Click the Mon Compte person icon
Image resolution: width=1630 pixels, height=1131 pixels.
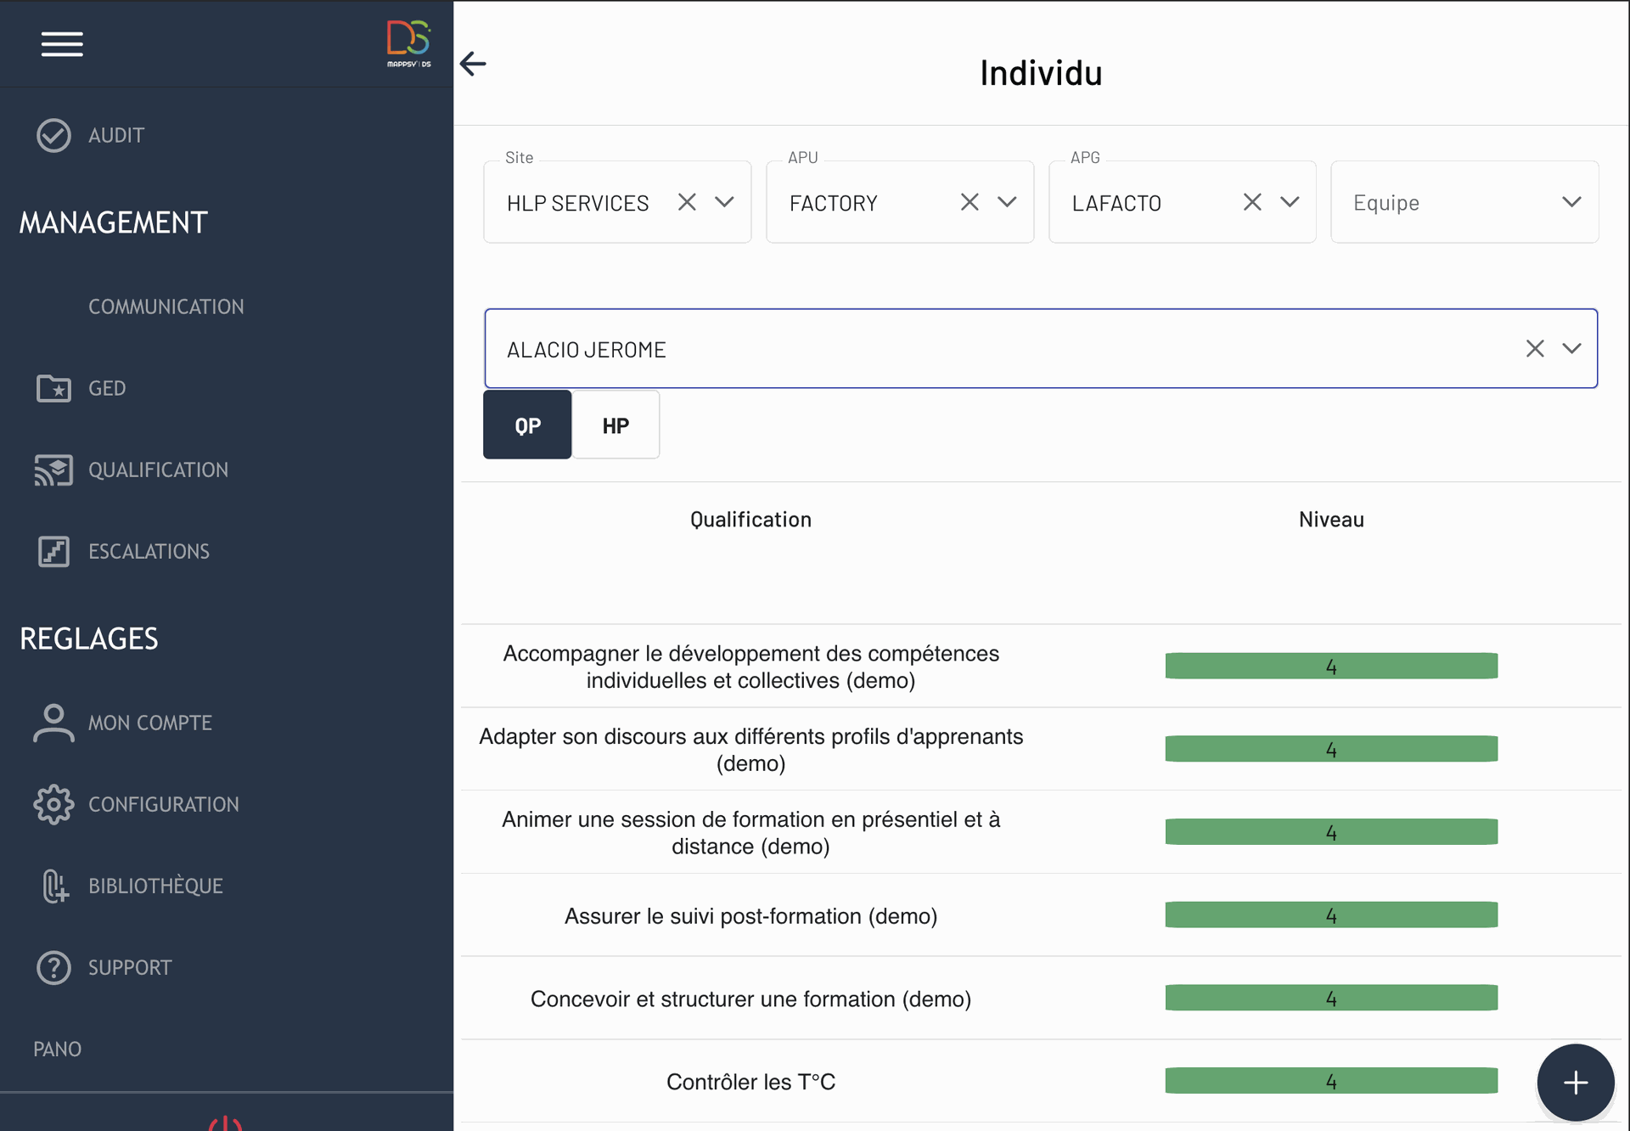pyautogui.click(x=53, y=723)
